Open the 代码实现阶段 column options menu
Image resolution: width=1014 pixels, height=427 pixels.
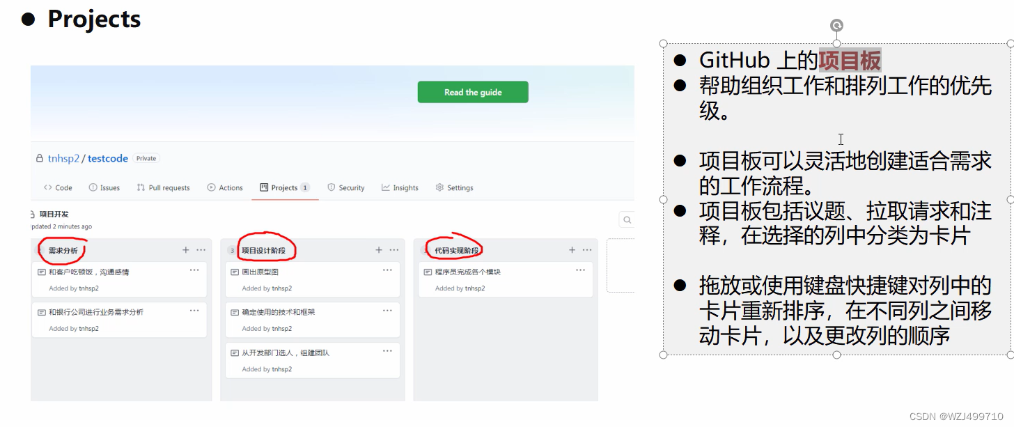[587, 250]
